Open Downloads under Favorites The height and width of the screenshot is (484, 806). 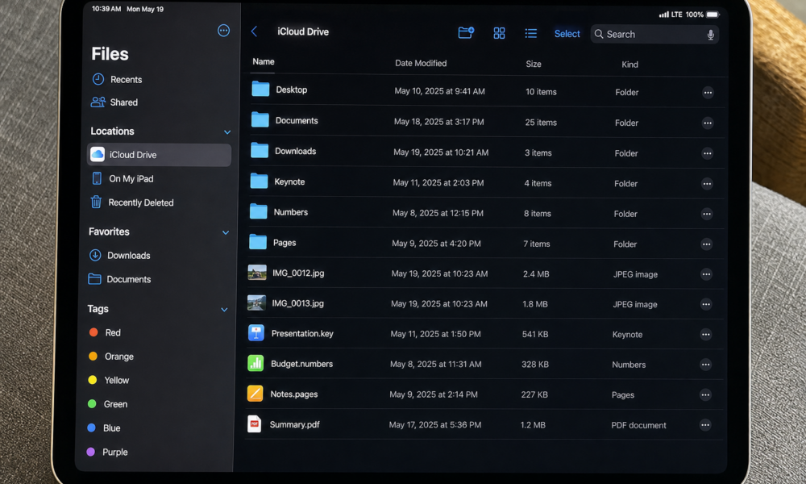click(120, 255)
